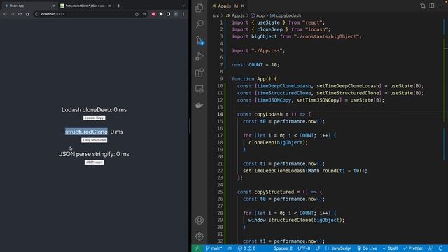Open the notifications bell in status bar
Screen dimensions: 448x252
440,248
